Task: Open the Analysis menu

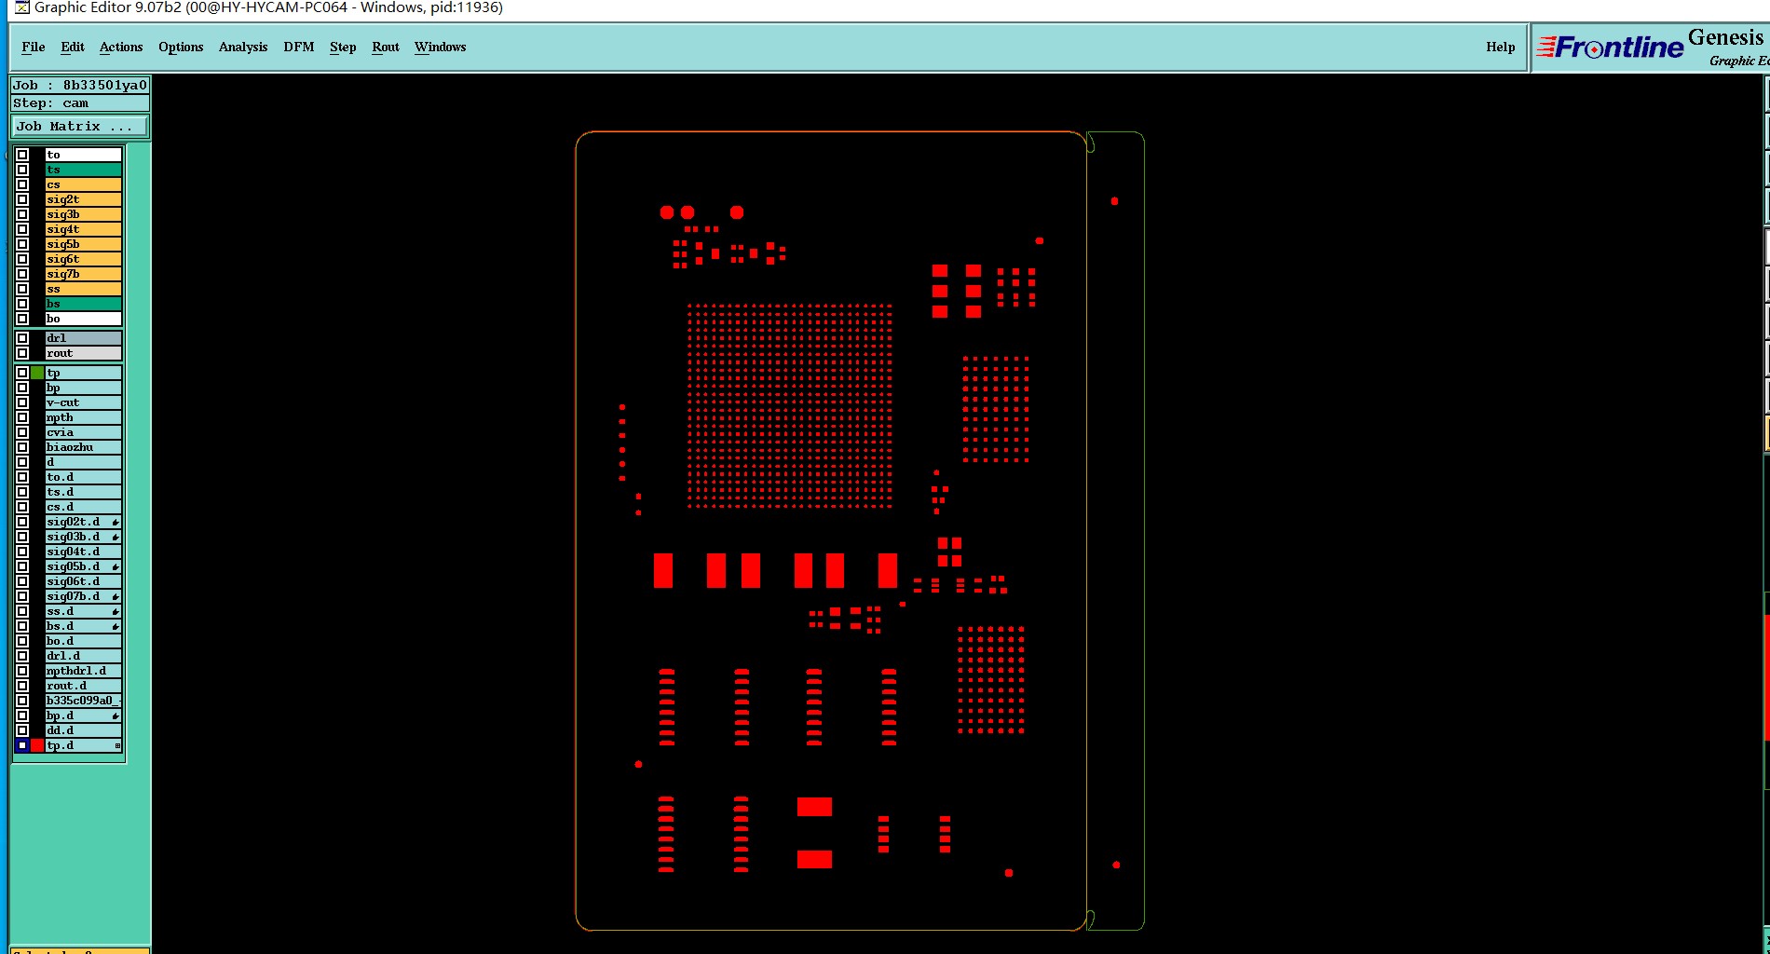Action: pos(243,47)
